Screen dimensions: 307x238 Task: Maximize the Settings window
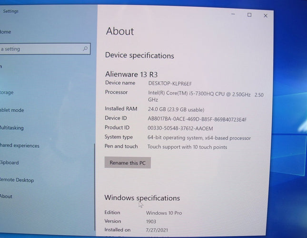pos(249,15)
